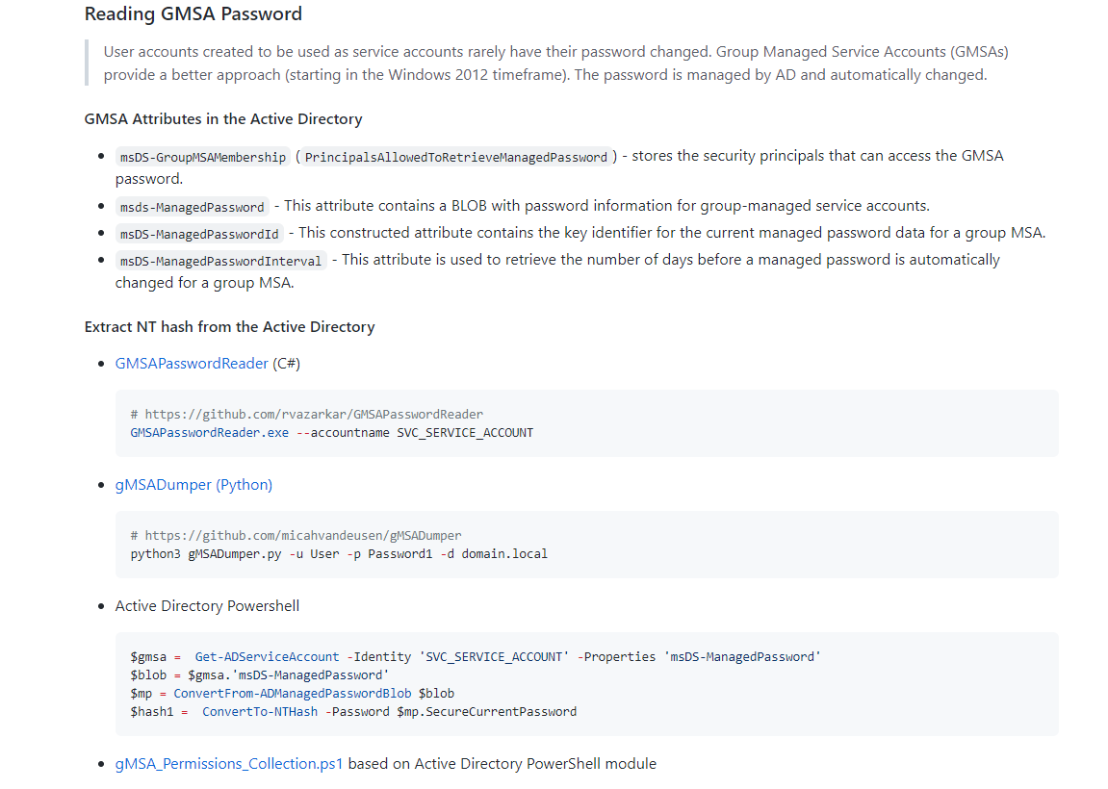Image resolution: width=1108 pixels, height=789 pixels.
Task: Click the Reading GMSA Password heading
Action: click(193, 13)
